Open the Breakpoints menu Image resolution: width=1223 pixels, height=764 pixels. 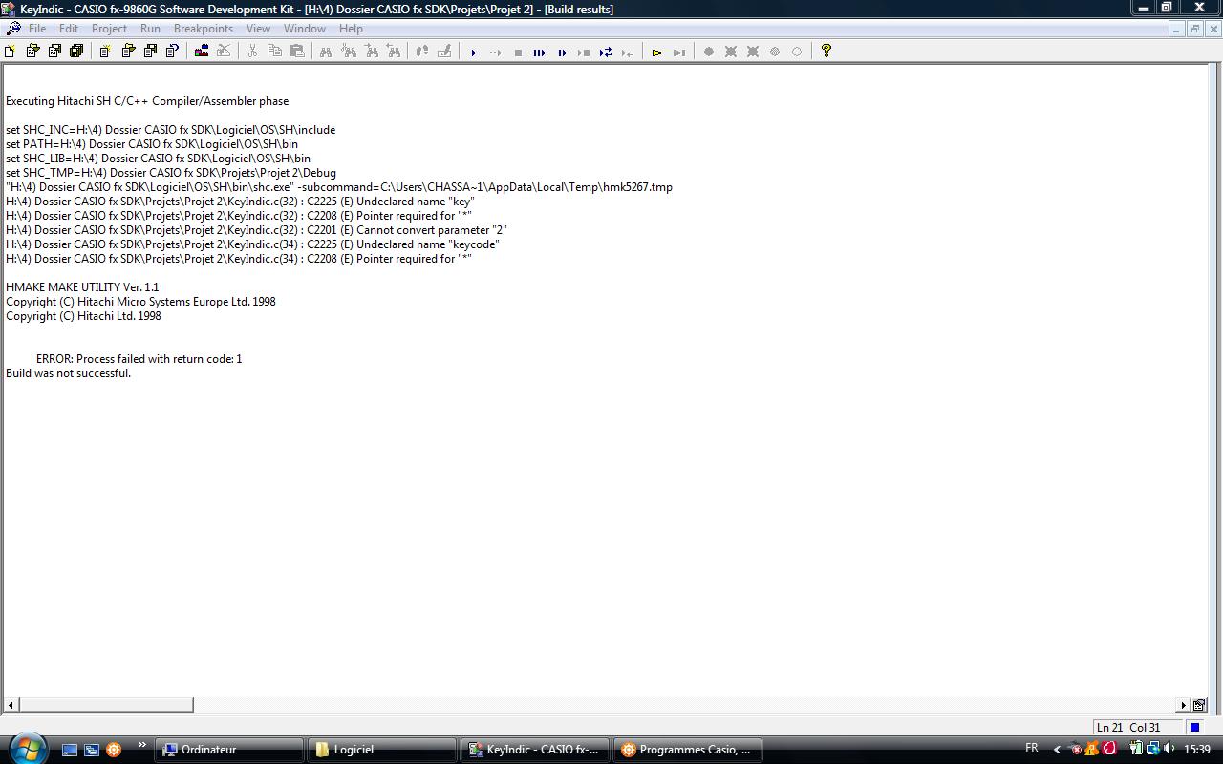pos(204,29)
